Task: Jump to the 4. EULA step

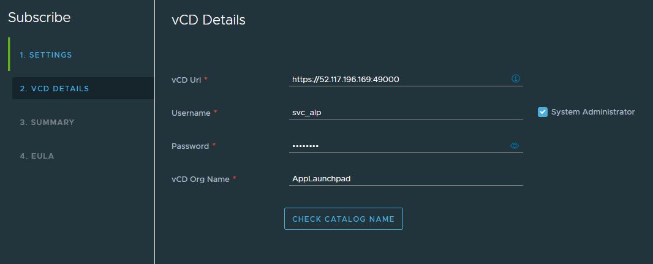Action: click(37, 156)
